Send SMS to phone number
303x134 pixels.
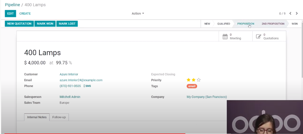click(x=87, y=86)
